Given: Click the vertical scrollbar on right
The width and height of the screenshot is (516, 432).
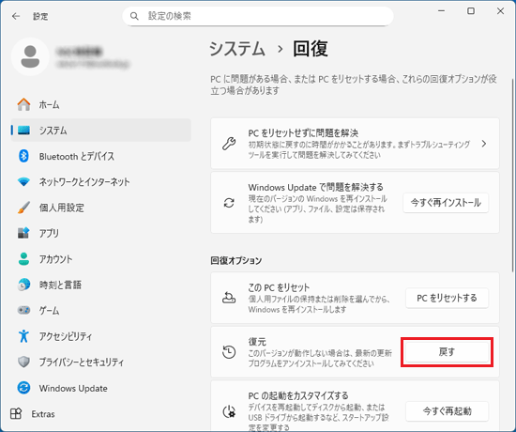Looking at the screenshot, I should pyautogui.click(x=512, y=175).
